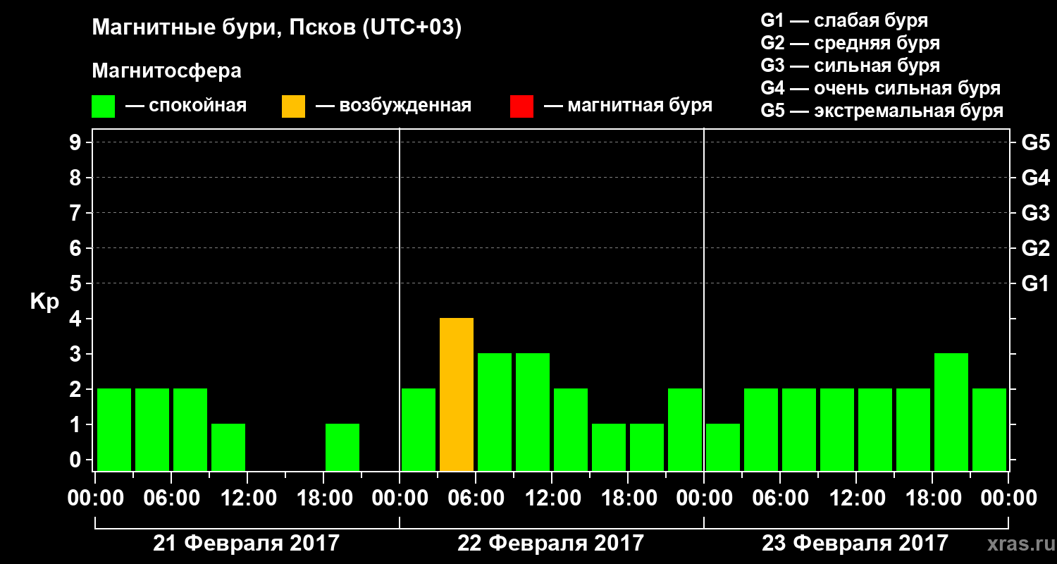This screenshot has height=564, width=1057.
Task: Select the 09:00–12:00 bar on 22 Февраля
Action: coord(533,412)
